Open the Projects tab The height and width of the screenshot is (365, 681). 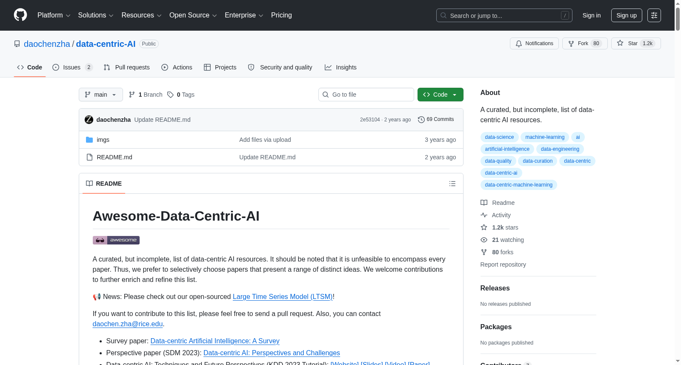tap(220, 67)
